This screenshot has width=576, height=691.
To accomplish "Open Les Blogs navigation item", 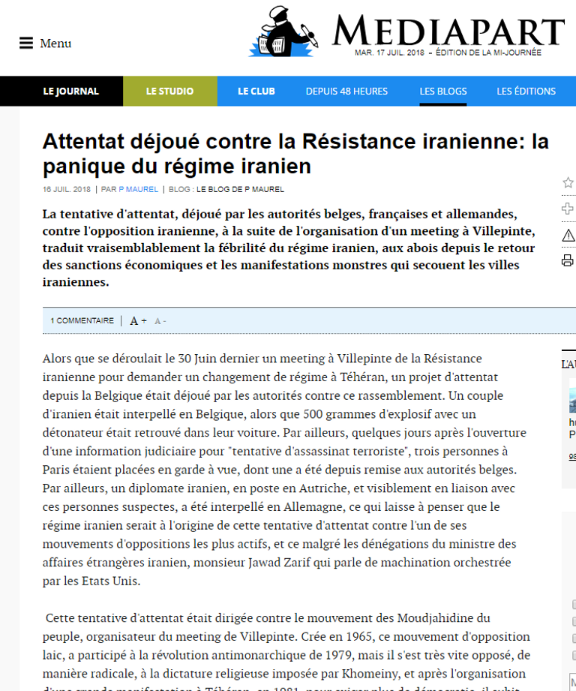I will [x=442, y=92].
